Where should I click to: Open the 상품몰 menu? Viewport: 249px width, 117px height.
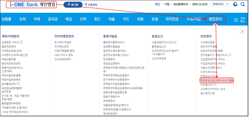pos(6,19)
